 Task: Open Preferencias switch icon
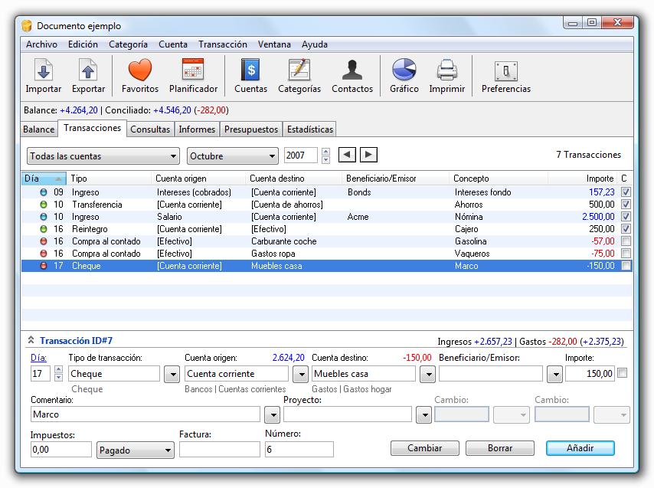click(x=506, y=76)
